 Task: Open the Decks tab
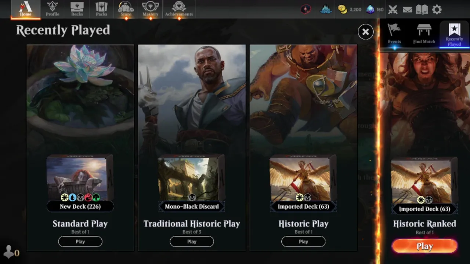pos(77,9)
